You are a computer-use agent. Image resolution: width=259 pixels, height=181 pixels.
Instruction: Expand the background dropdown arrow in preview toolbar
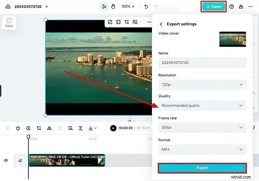coord(141,22)
